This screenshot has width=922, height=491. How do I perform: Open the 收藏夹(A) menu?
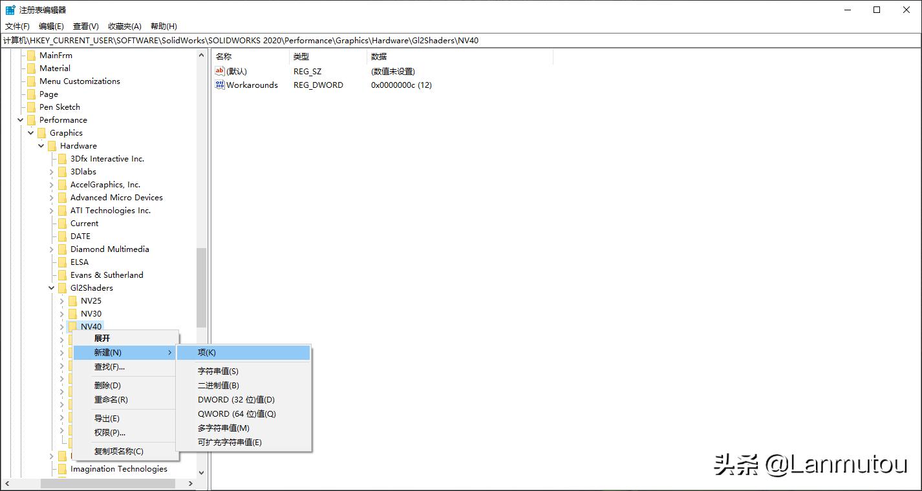(123, 26)
